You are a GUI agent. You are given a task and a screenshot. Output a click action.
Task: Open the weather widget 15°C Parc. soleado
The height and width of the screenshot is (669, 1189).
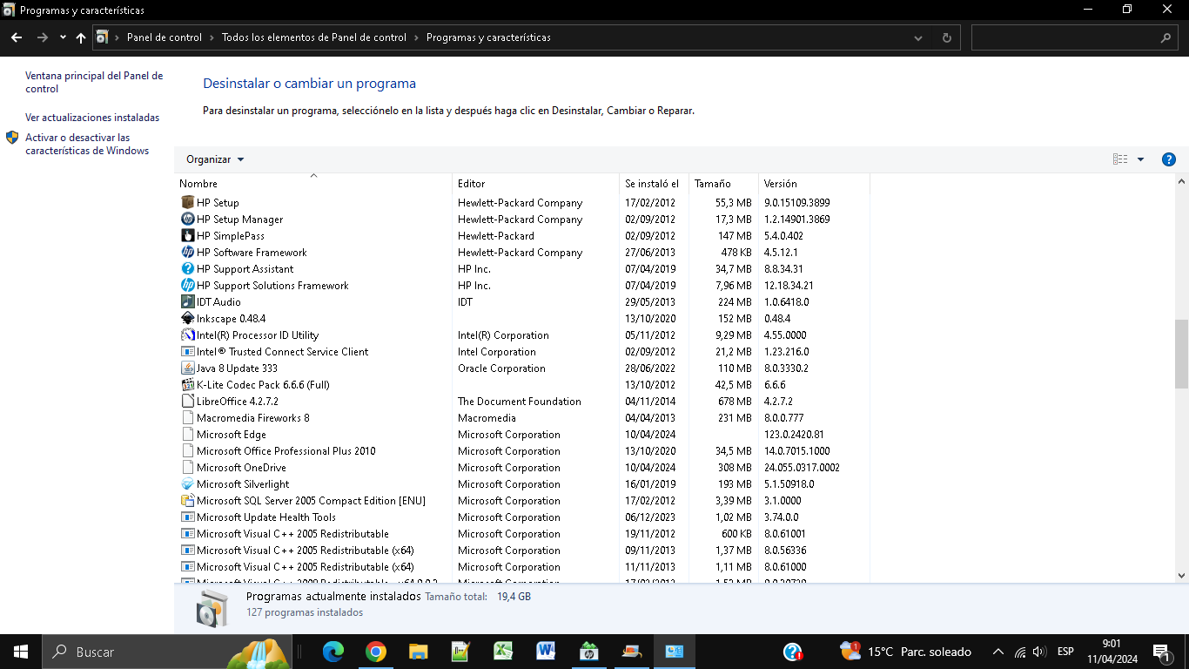pyautogui.click(x=906, y=652)
